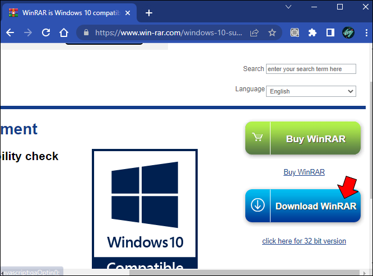The width and height of the screenshot is (373, 276).
Task: View site security lock info
Action: tap(86, 32)
